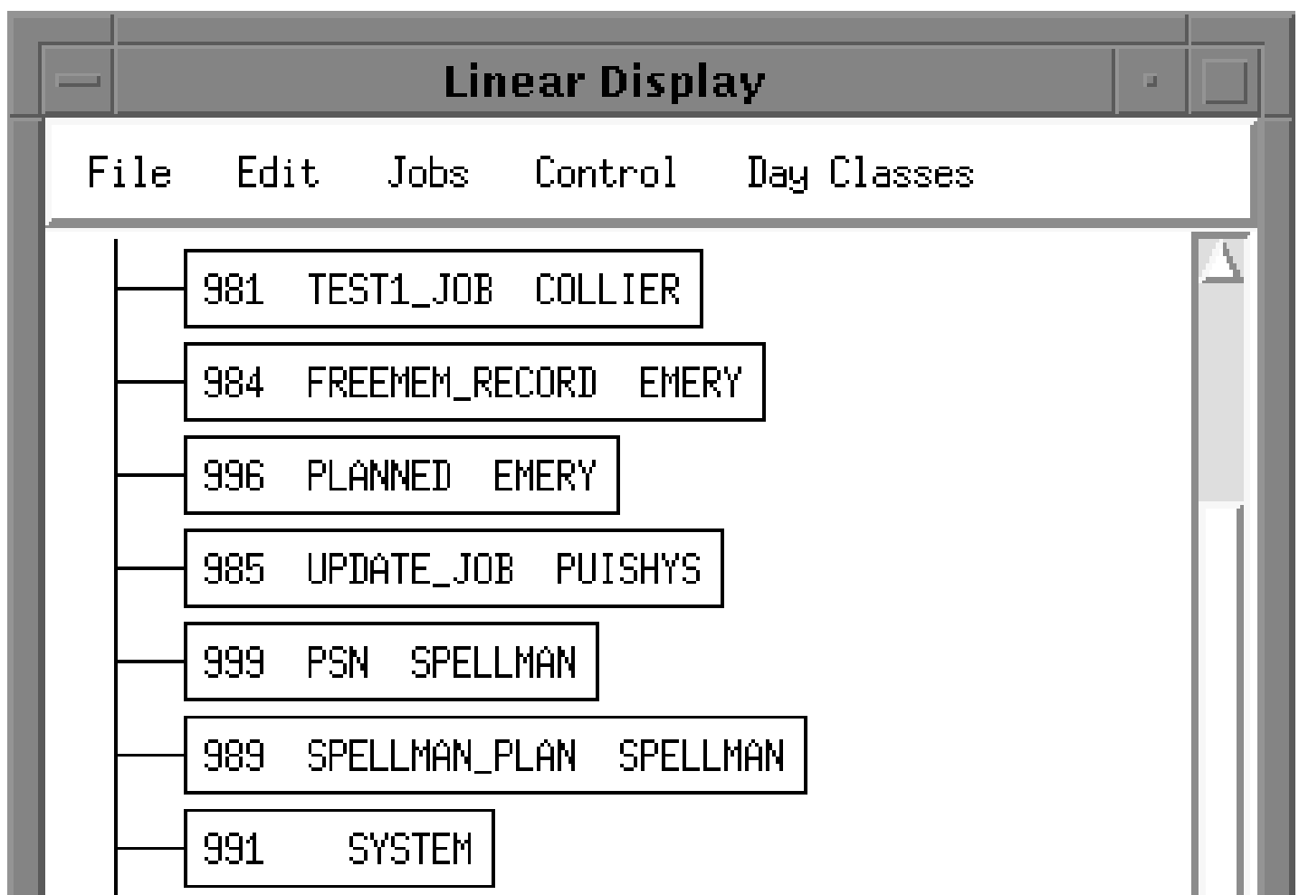Select job 985 UPDATE_JOB PUISHYS

point(453,568)
